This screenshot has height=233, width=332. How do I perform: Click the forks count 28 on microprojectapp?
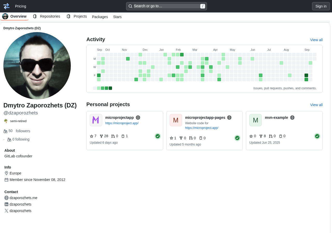[x=104, y=136]
